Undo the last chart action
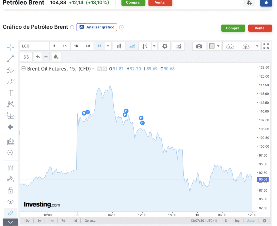 [38, 57]
